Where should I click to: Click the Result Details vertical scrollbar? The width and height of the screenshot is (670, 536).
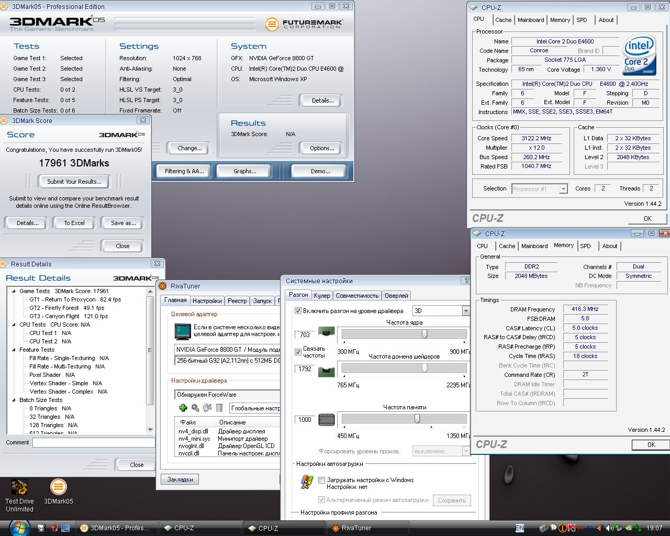click(150, 360)
